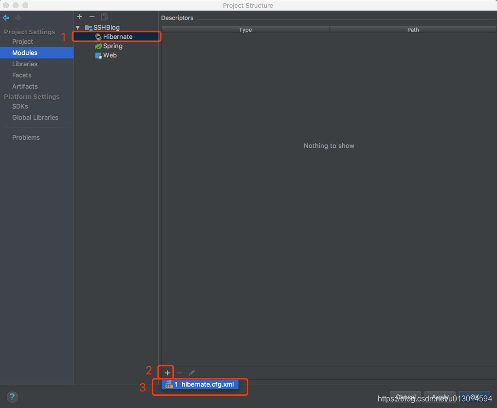Open the Problems section

coord(26,137)
